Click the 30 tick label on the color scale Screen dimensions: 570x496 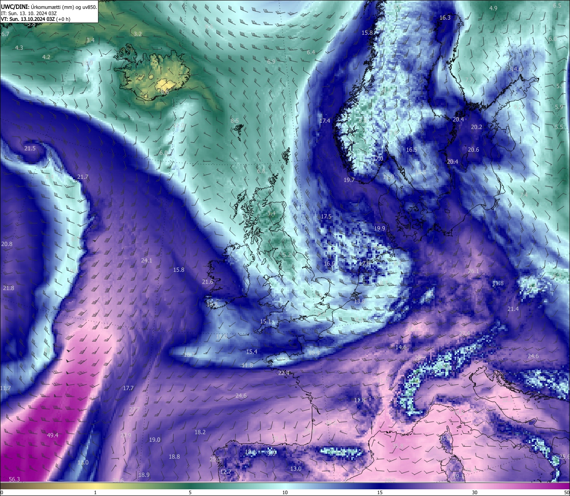pos(475,492)
